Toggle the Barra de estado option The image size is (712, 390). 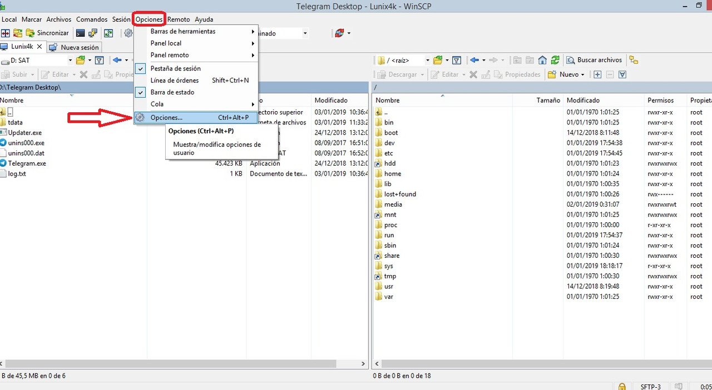[196, 92]
